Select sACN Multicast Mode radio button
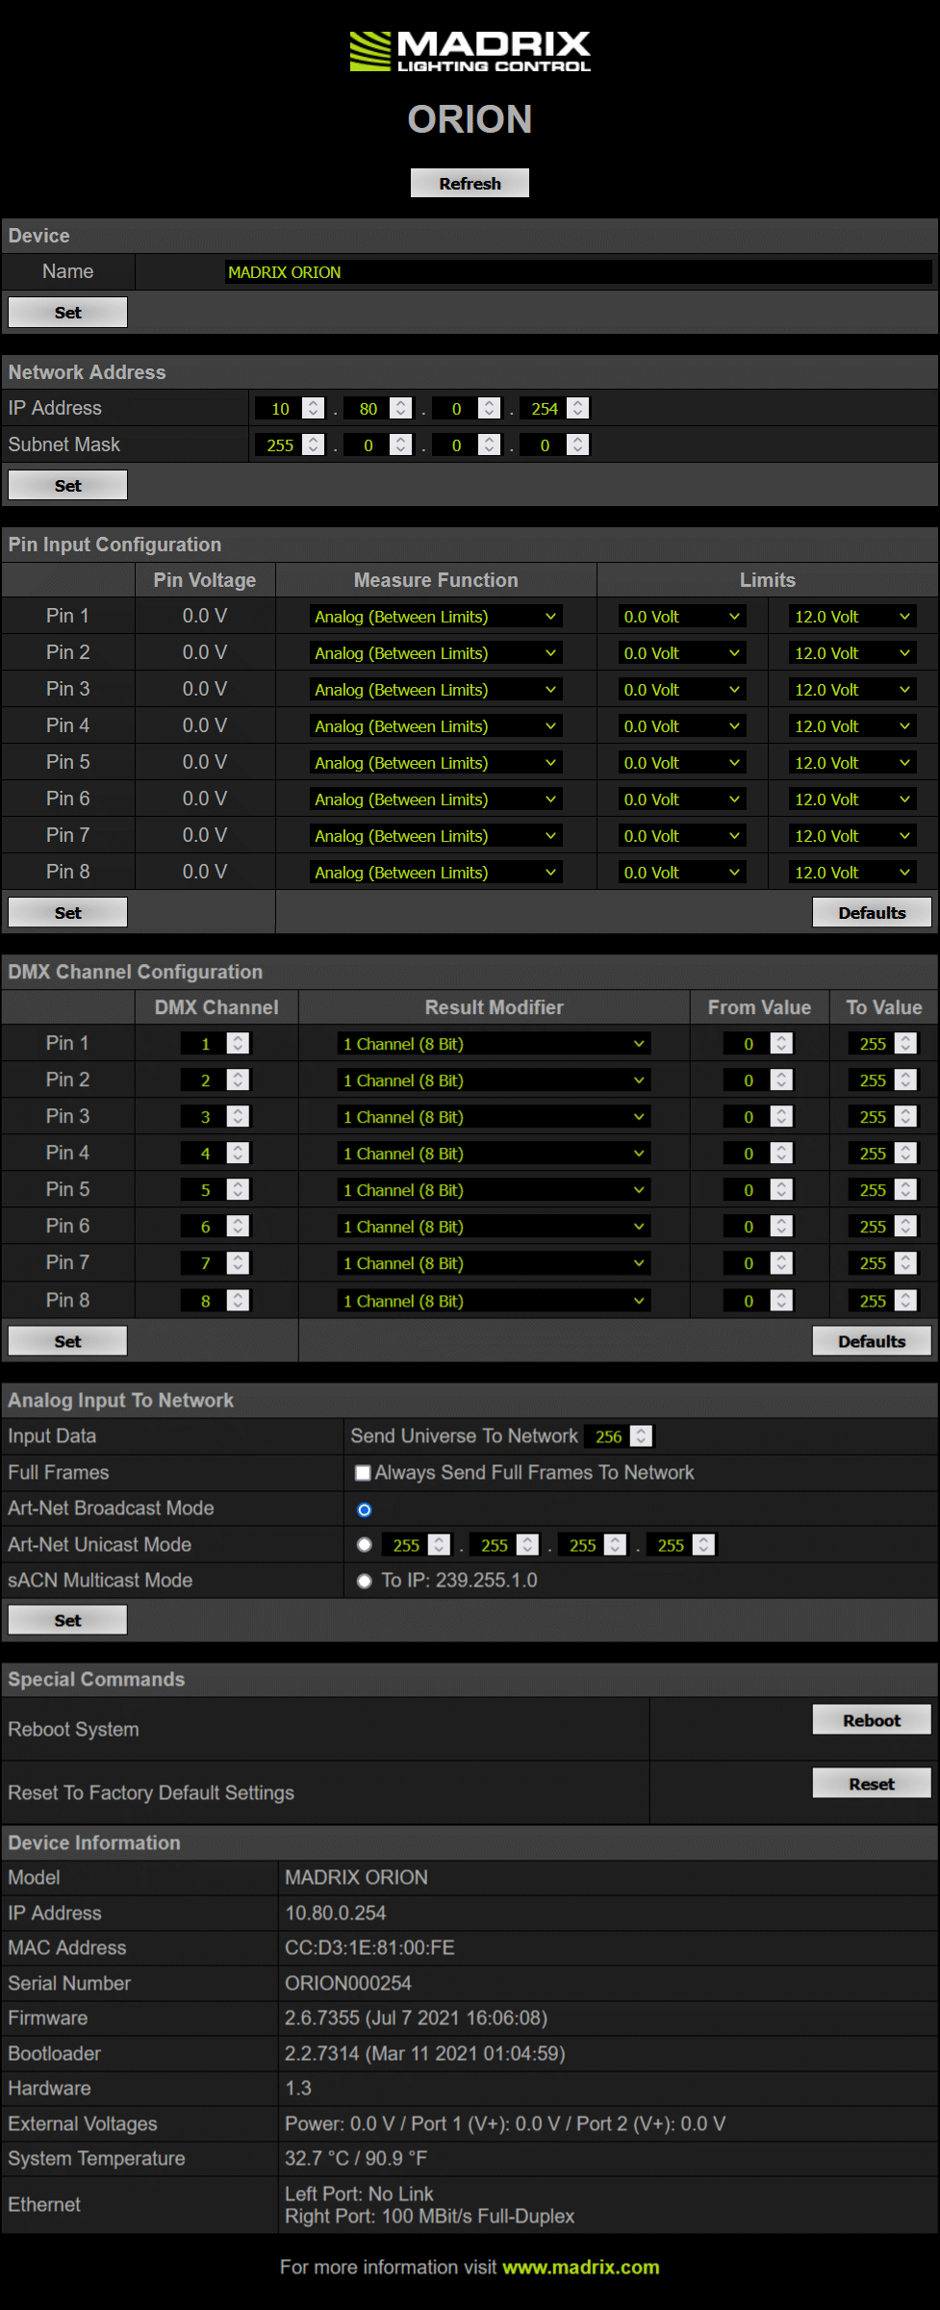Image resolution: width=940 pixels, height=2310 pixels. 365,1581
